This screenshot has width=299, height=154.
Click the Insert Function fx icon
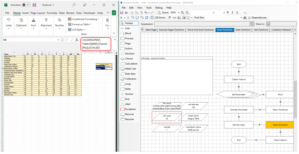pos(77,40)
